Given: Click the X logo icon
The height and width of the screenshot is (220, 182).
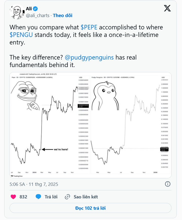Looking at the screenshot, I should (x=167, y=8).
